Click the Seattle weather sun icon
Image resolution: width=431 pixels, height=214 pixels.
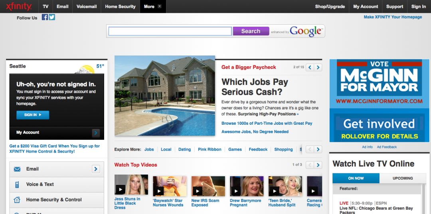pyautogui.click(x=84, y=69)
